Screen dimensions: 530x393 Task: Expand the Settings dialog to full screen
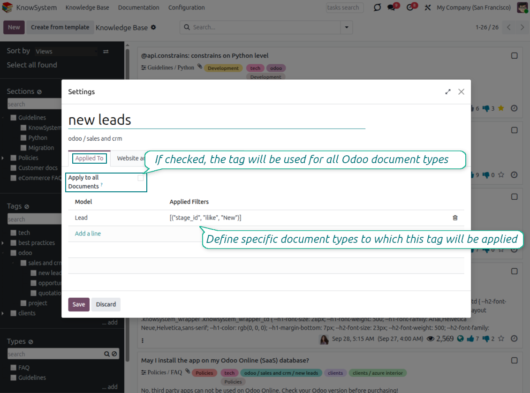(x=448, y=92)
